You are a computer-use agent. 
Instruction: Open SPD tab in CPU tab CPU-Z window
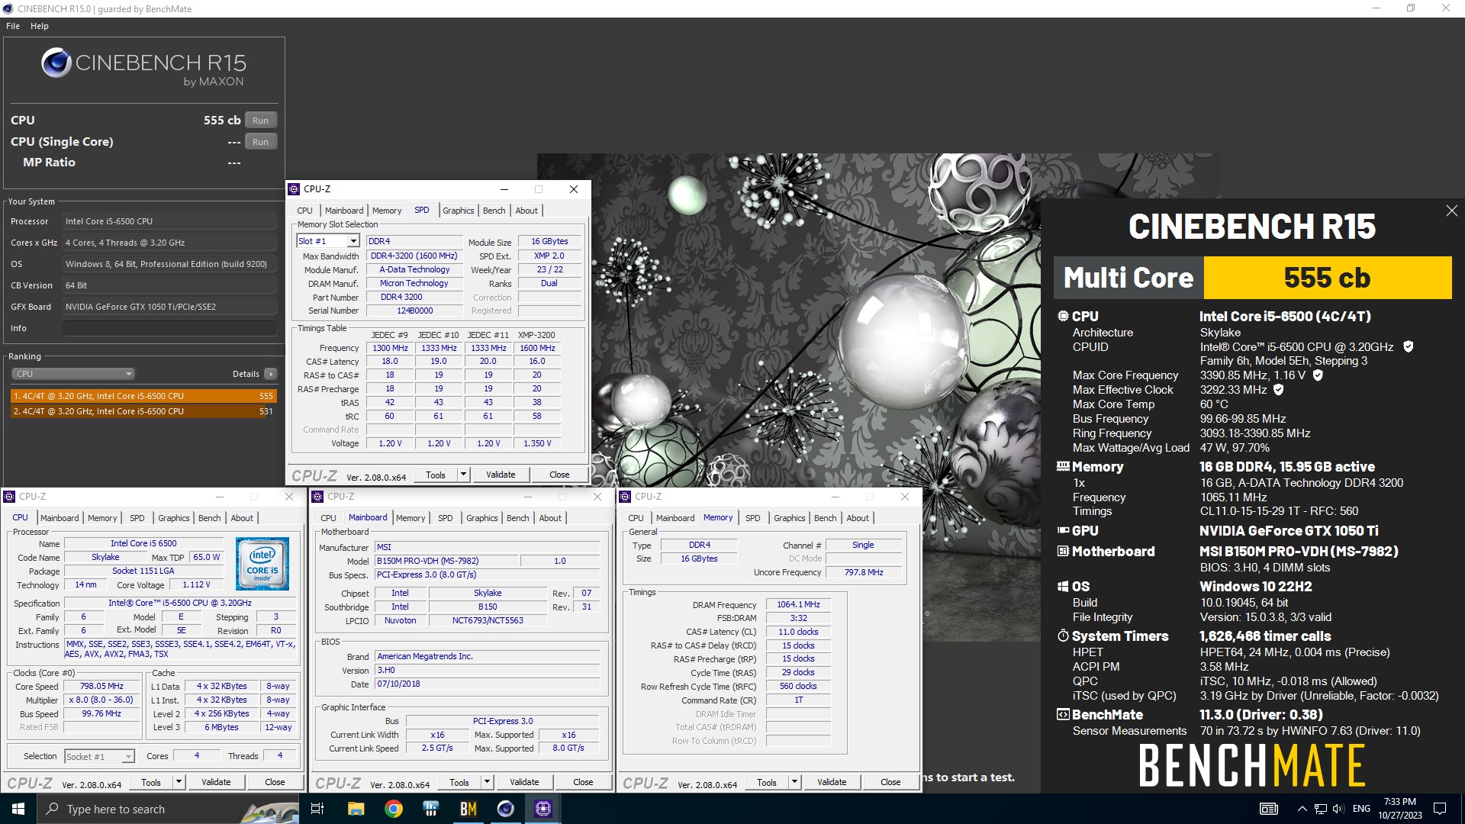[137, 518]
